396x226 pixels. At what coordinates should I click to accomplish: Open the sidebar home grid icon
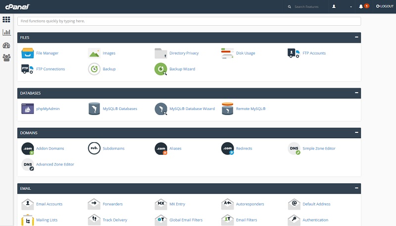click(x=6, y=19)
